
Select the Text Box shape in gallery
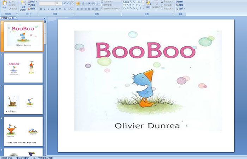click(125, 2)
